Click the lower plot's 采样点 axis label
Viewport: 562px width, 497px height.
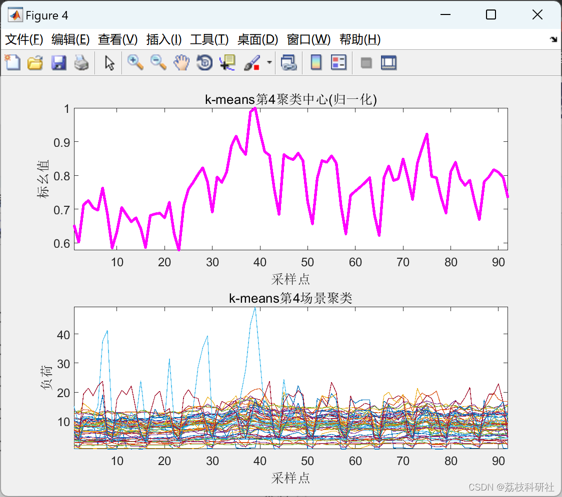pos(290,478)
